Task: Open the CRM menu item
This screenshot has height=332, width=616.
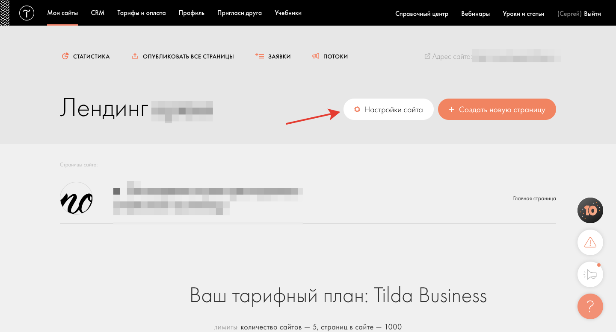Action: click(98, 13)
